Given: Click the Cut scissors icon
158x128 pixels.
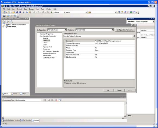Looking at the screenshot, I should point(24,12).
